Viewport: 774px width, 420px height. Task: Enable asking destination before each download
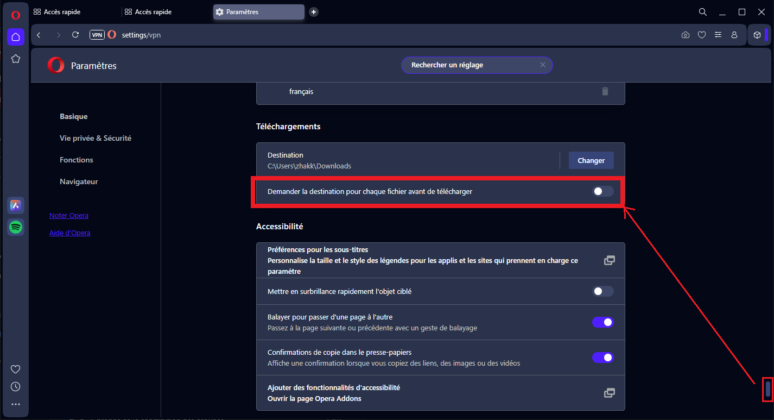(602, 191)
